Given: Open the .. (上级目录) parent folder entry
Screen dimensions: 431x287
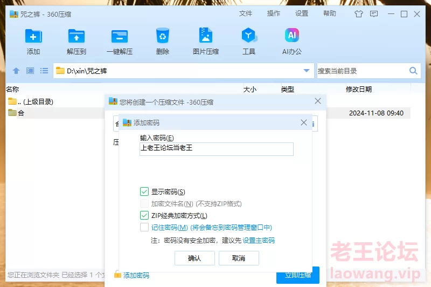Looking at the screenshot, I should point(31,101).
